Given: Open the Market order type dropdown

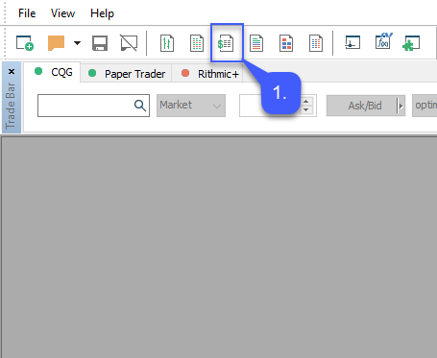Looking at the screenshot, I should click(x=191, y=106).
